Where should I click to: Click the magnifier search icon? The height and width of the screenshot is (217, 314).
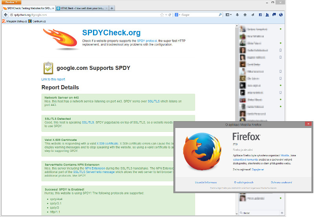pyautogui.click(x=220, y=15)
